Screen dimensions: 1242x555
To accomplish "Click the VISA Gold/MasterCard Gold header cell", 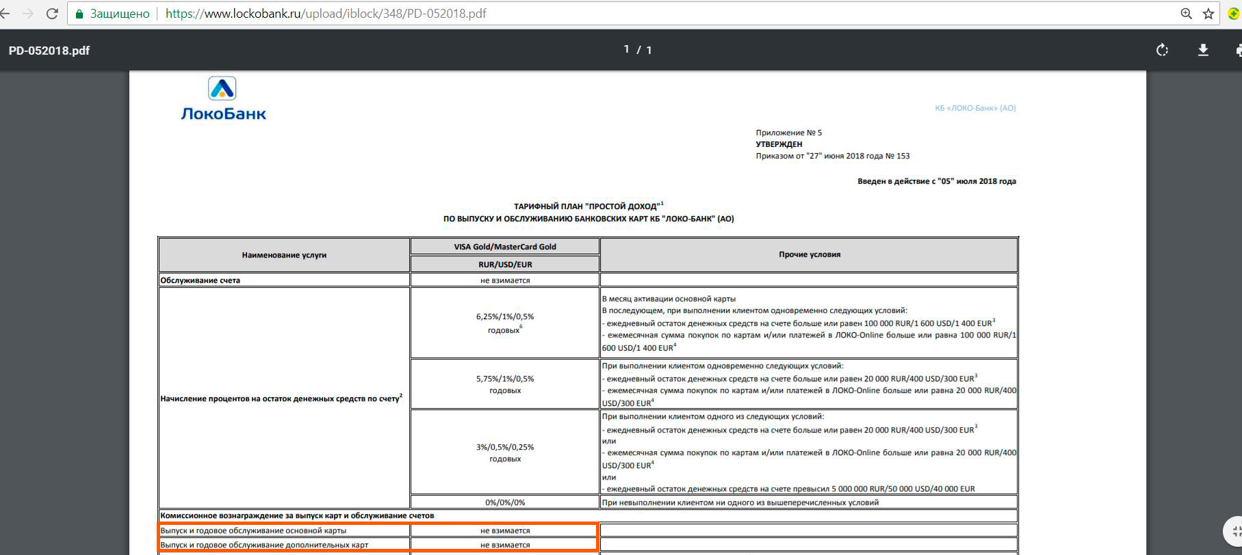I will coord(505,247).
